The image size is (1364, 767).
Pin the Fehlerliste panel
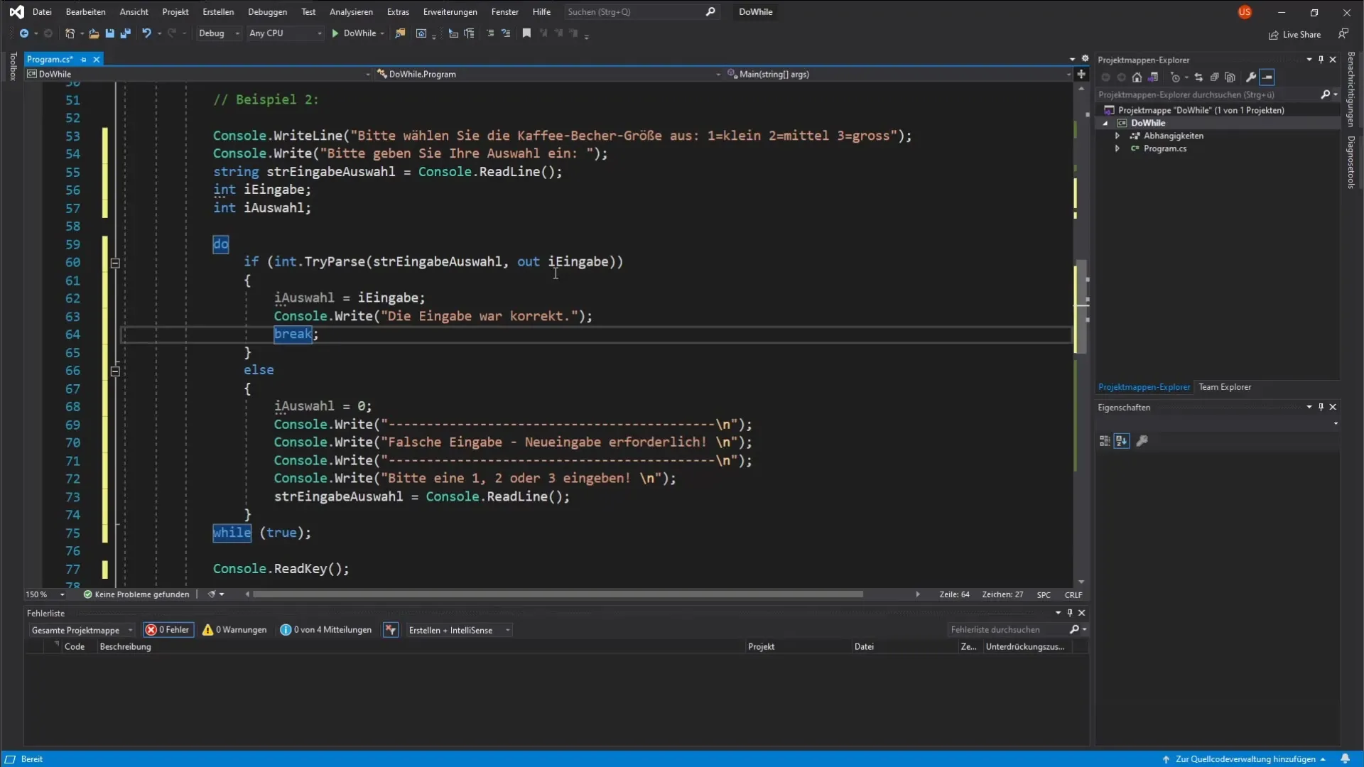[x=1070, y=613]
